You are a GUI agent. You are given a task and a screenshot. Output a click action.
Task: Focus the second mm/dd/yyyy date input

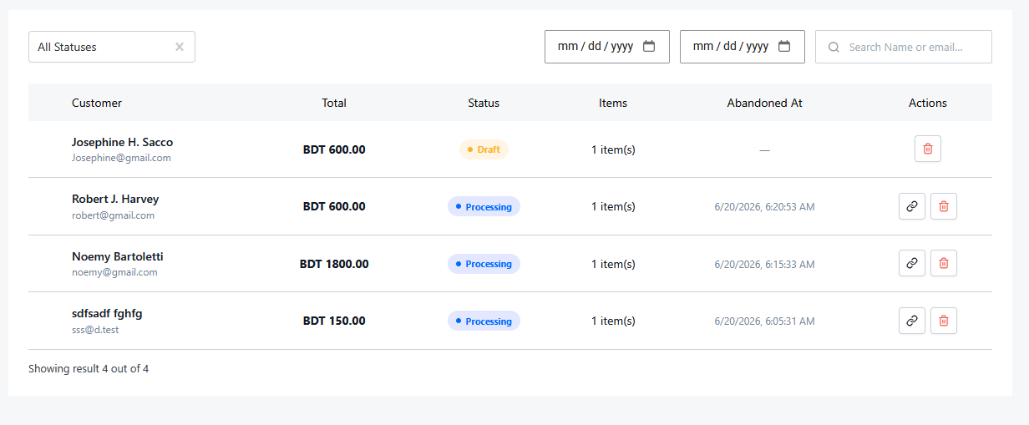click(743, 47)
